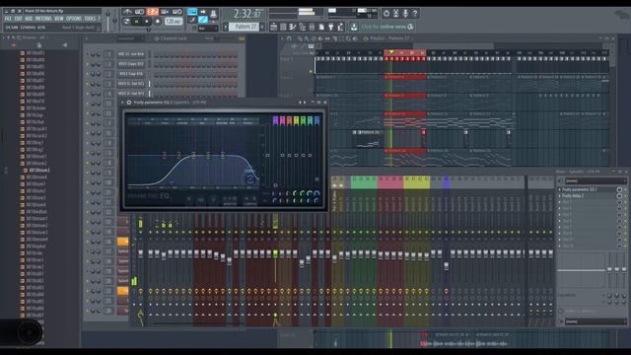Select the Fruity parametric EQ 2 mixer slot
Image resolution: width=631 pixels, height=355 pixels.
tap(587, 189)
